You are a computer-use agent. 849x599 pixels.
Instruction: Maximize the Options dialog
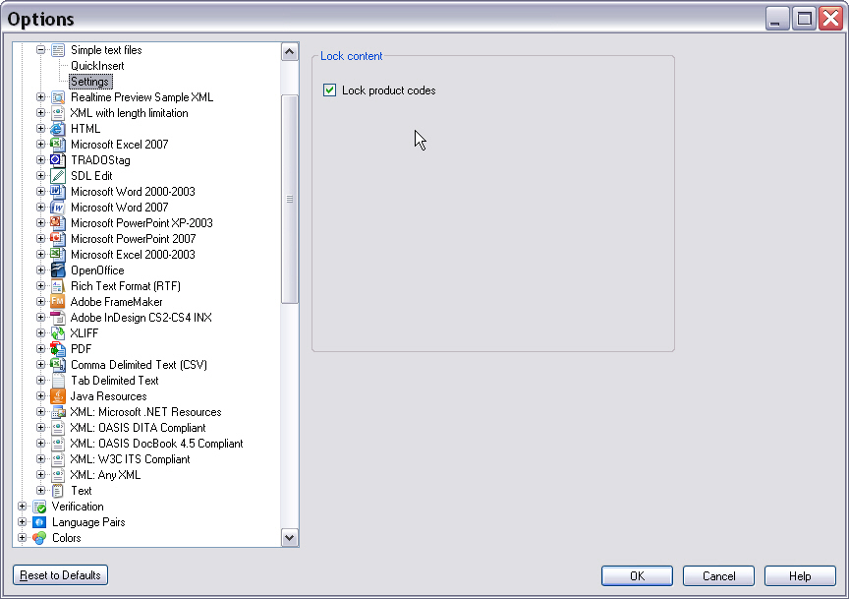(x=804, y=19)
